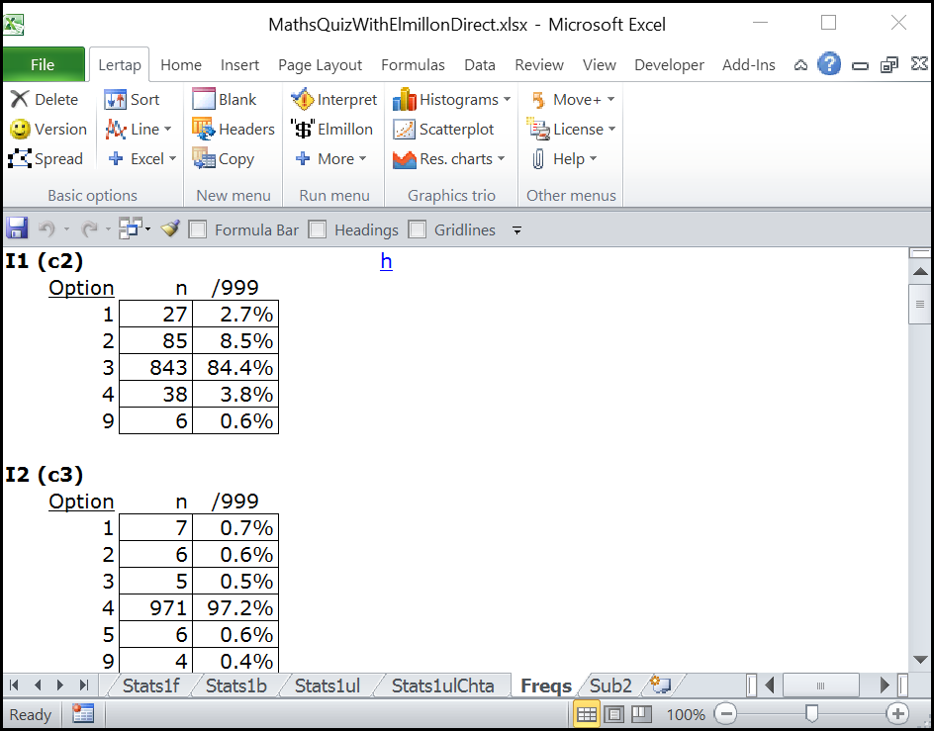Viewport: 934px width, 731px height.
Task: Click the 100% zoom level button
Action: pos(686,714)
